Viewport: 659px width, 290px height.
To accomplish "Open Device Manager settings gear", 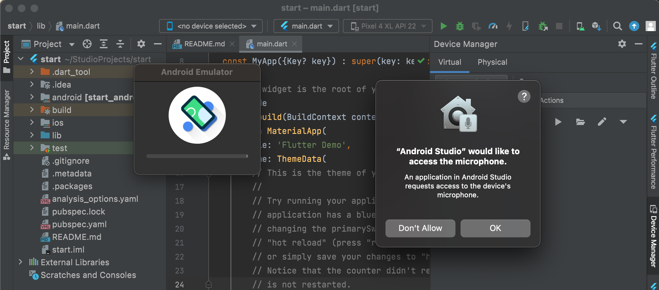I will 622,44.
